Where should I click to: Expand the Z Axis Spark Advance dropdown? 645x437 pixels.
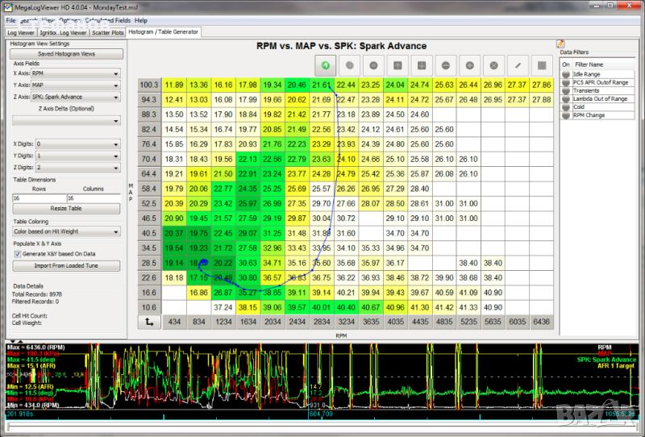(76, 97)
